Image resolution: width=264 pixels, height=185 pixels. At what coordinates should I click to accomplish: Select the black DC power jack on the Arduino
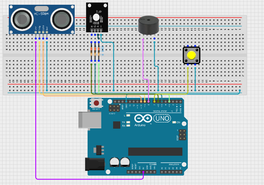(x=95, y=164)
